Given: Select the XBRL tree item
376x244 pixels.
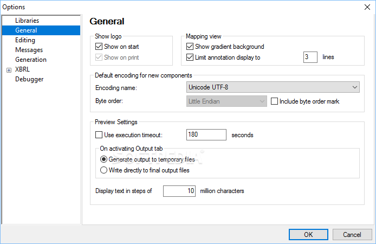Looking at the screenshot, I should click(22, 69).
